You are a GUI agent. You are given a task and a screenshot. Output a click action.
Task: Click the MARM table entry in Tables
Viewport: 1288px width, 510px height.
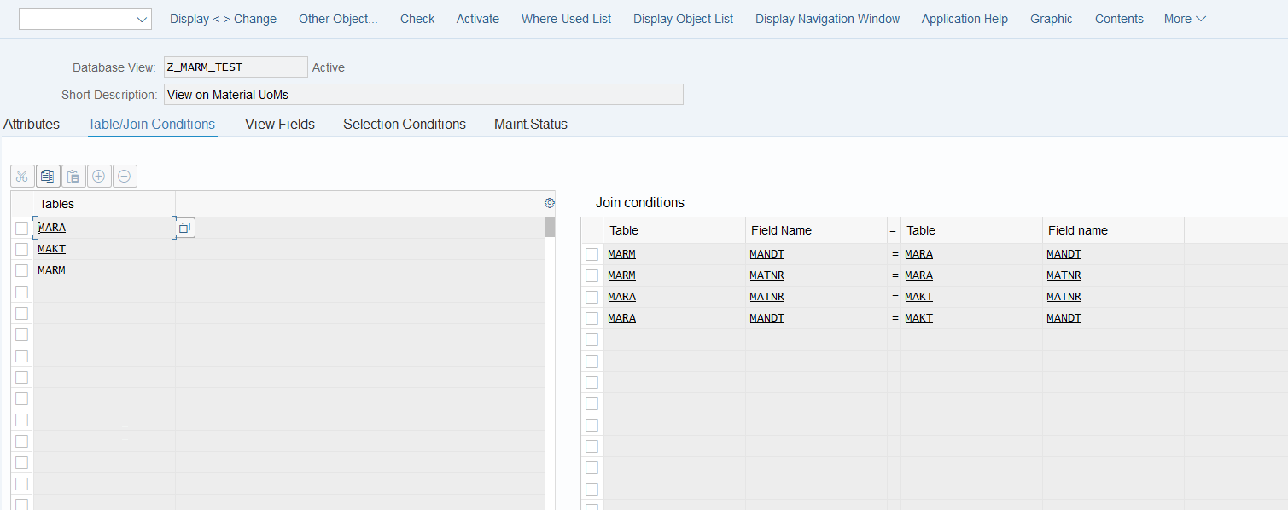click(52, 270)
